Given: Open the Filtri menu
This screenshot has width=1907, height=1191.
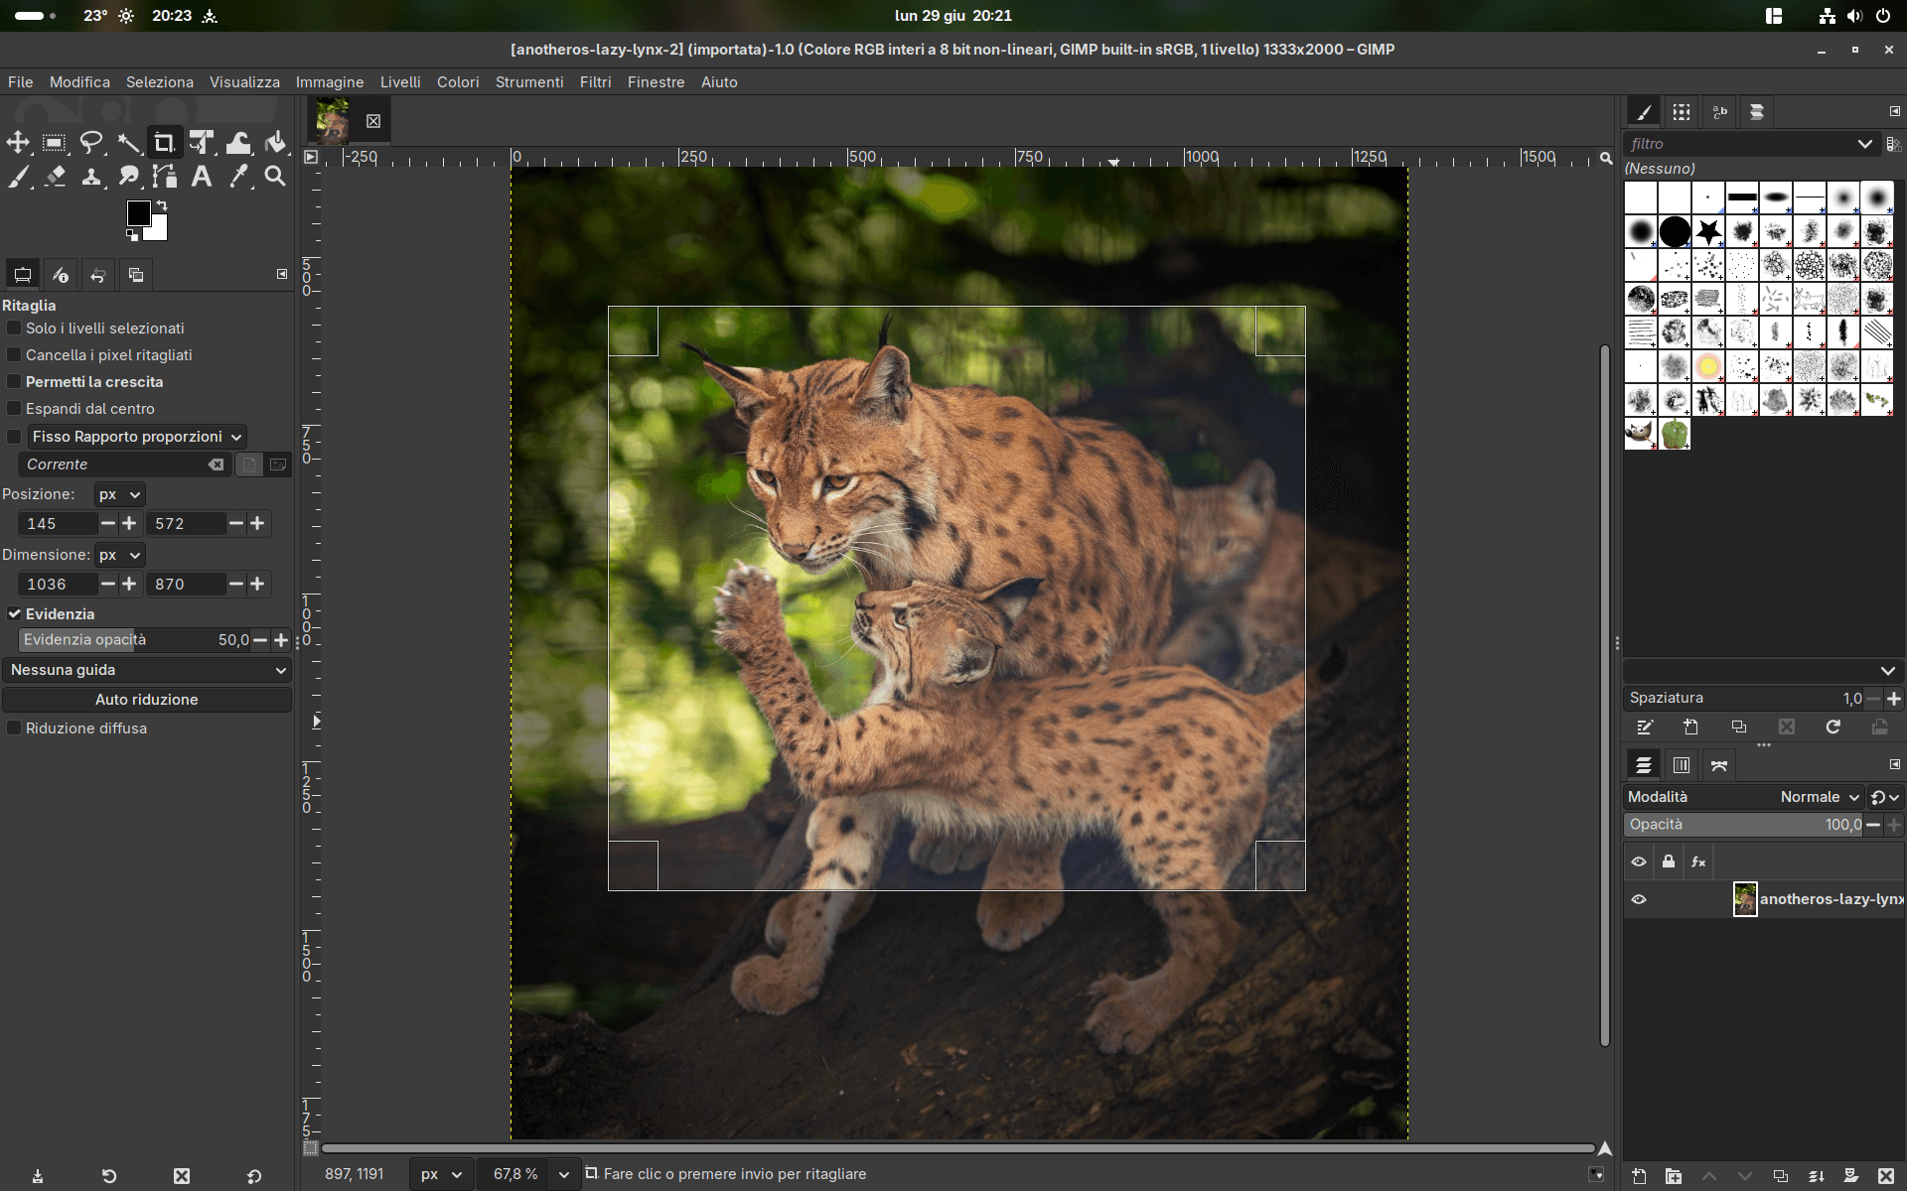Looking at the screenshot, I should click(596, 82).
